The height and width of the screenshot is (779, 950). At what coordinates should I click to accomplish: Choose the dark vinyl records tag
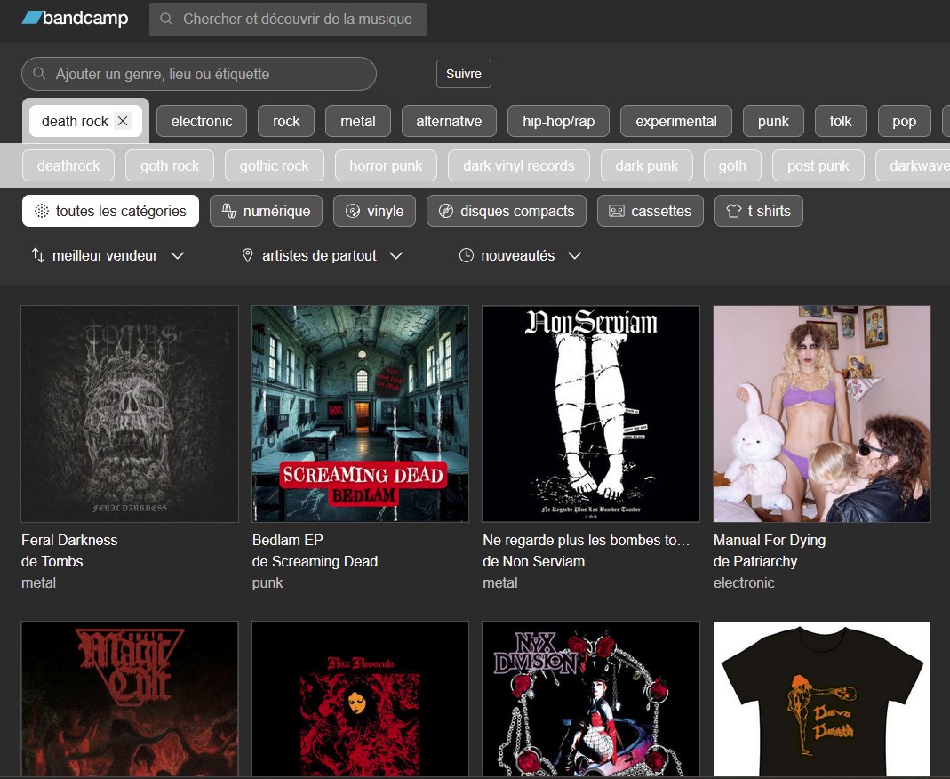tap(519, 165)
